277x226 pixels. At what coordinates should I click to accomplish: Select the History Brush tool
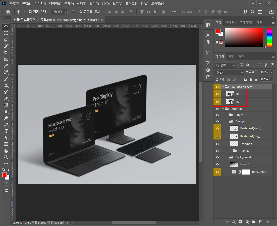click(6, 92)
